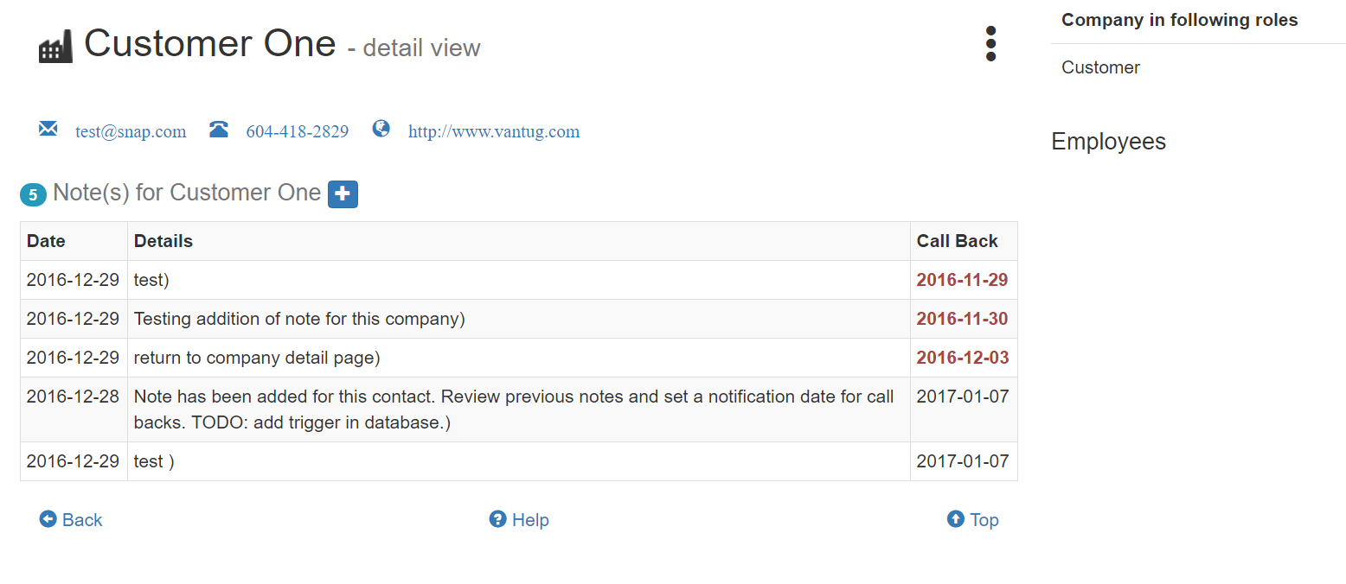Click the Employees heading
Viewport: 1346px width, 584px height.
(1108, 142)
